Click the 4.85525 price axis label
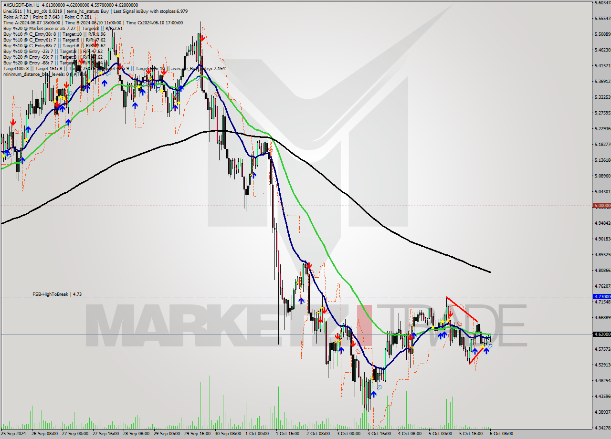 tap(602, 254)
